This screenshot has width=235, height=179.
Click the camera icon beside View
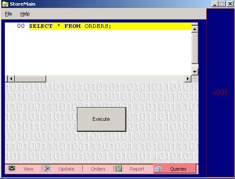[x=12, y=168]
